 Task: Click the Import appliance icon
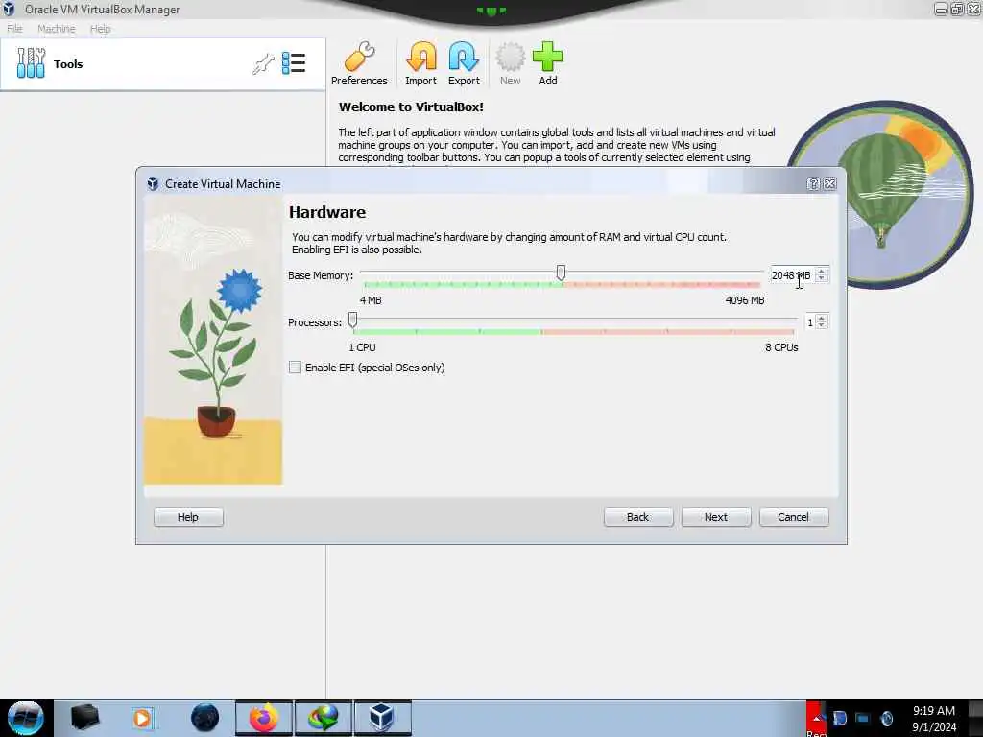[x=420, y=63]
